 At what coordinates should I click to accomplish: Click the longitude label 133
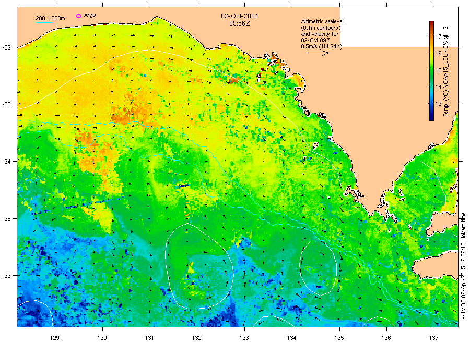click(244, 338)
